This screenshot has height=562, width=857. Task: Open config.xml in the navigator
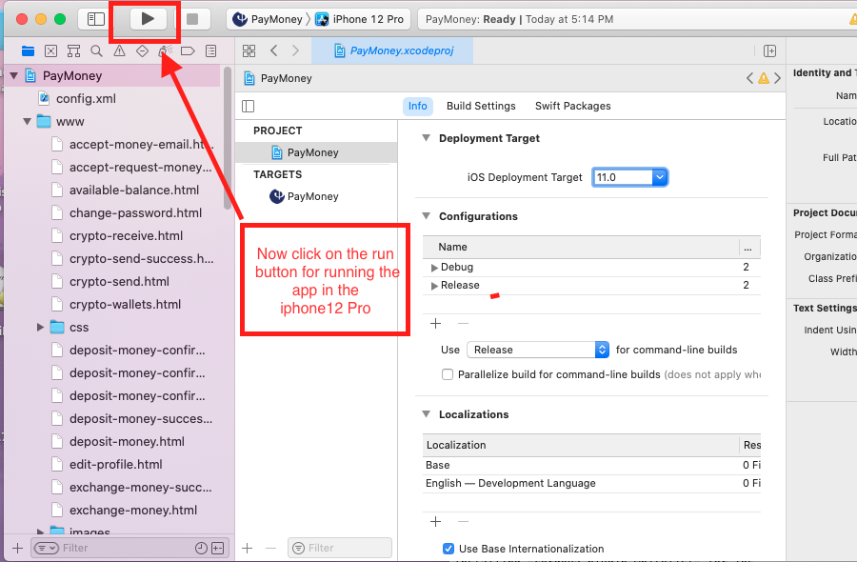pyautogui.click(x=86, y=98)
